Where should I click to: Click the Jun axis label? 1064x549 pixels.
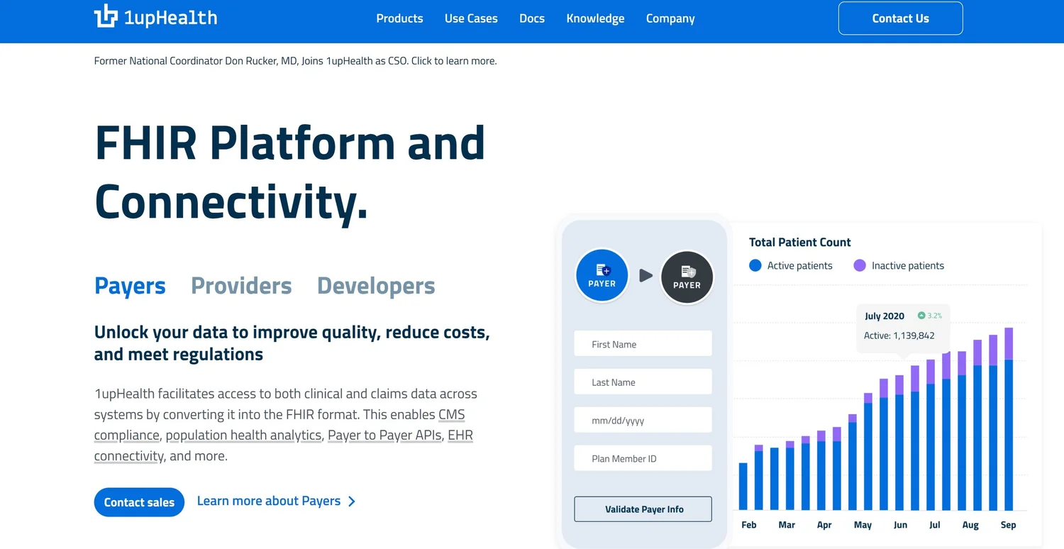(900, 525)
